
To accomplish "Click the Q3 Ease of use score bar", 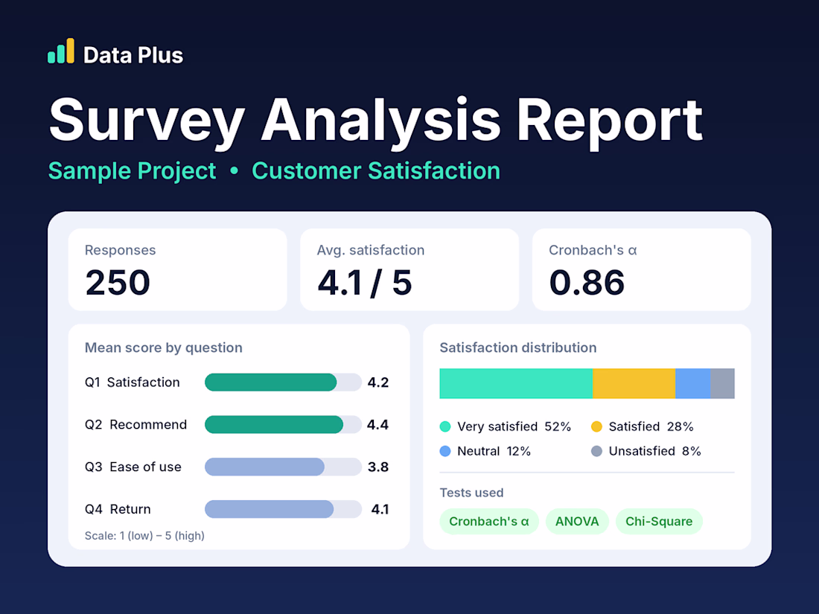I will (x=283, y=467).
